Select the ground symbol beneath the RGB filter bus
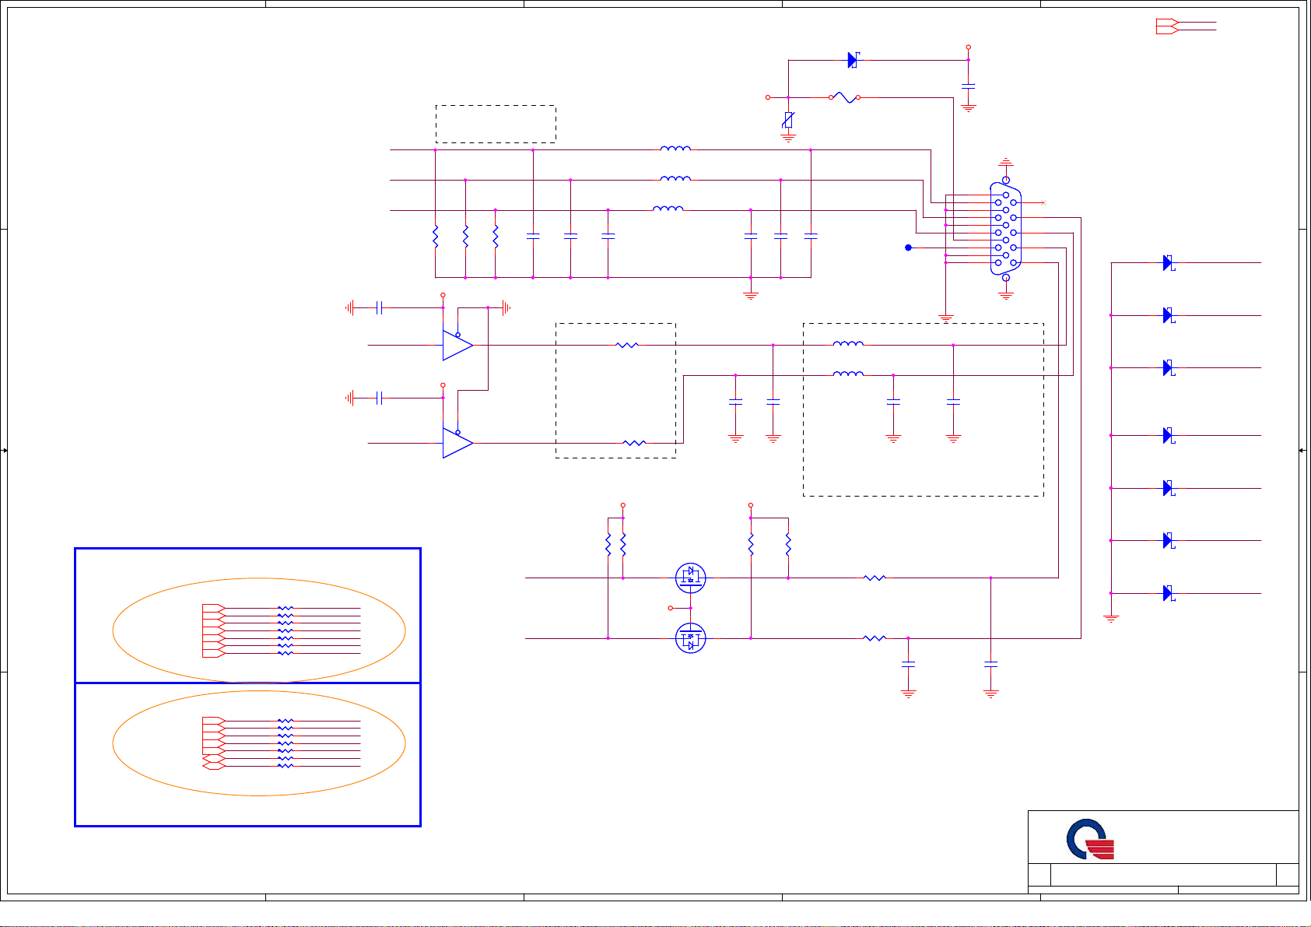The image size is (1311, 927). click(751, 295)
